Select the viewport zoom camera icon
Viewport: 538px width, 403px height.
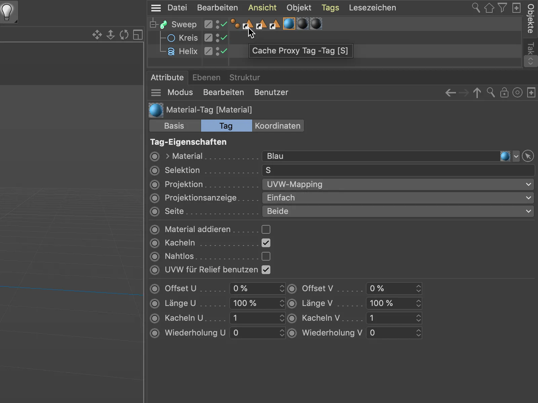[111, 35]
